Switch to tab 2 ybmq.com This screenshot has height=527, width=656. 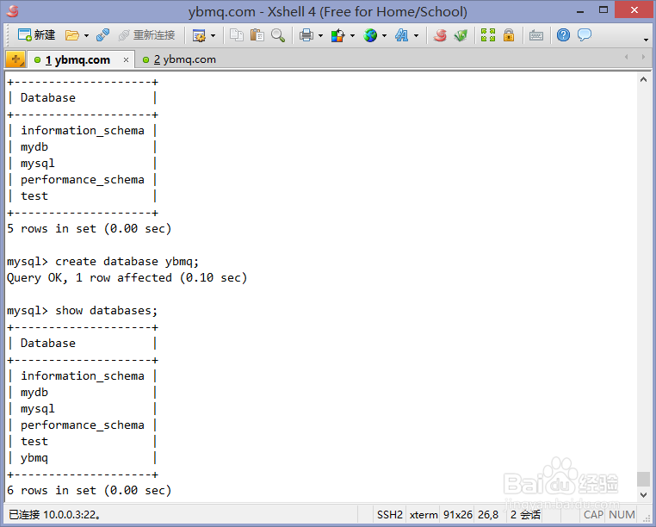point(179,60)
